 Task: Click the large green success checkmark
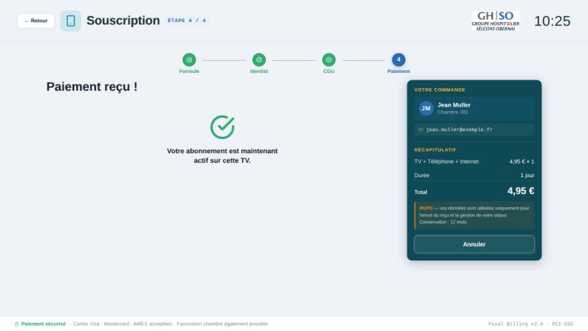point(223,127)
